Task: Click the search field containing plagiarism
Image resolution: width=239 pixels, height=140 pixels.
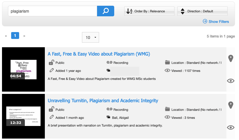Action: [x=53, y=11]
